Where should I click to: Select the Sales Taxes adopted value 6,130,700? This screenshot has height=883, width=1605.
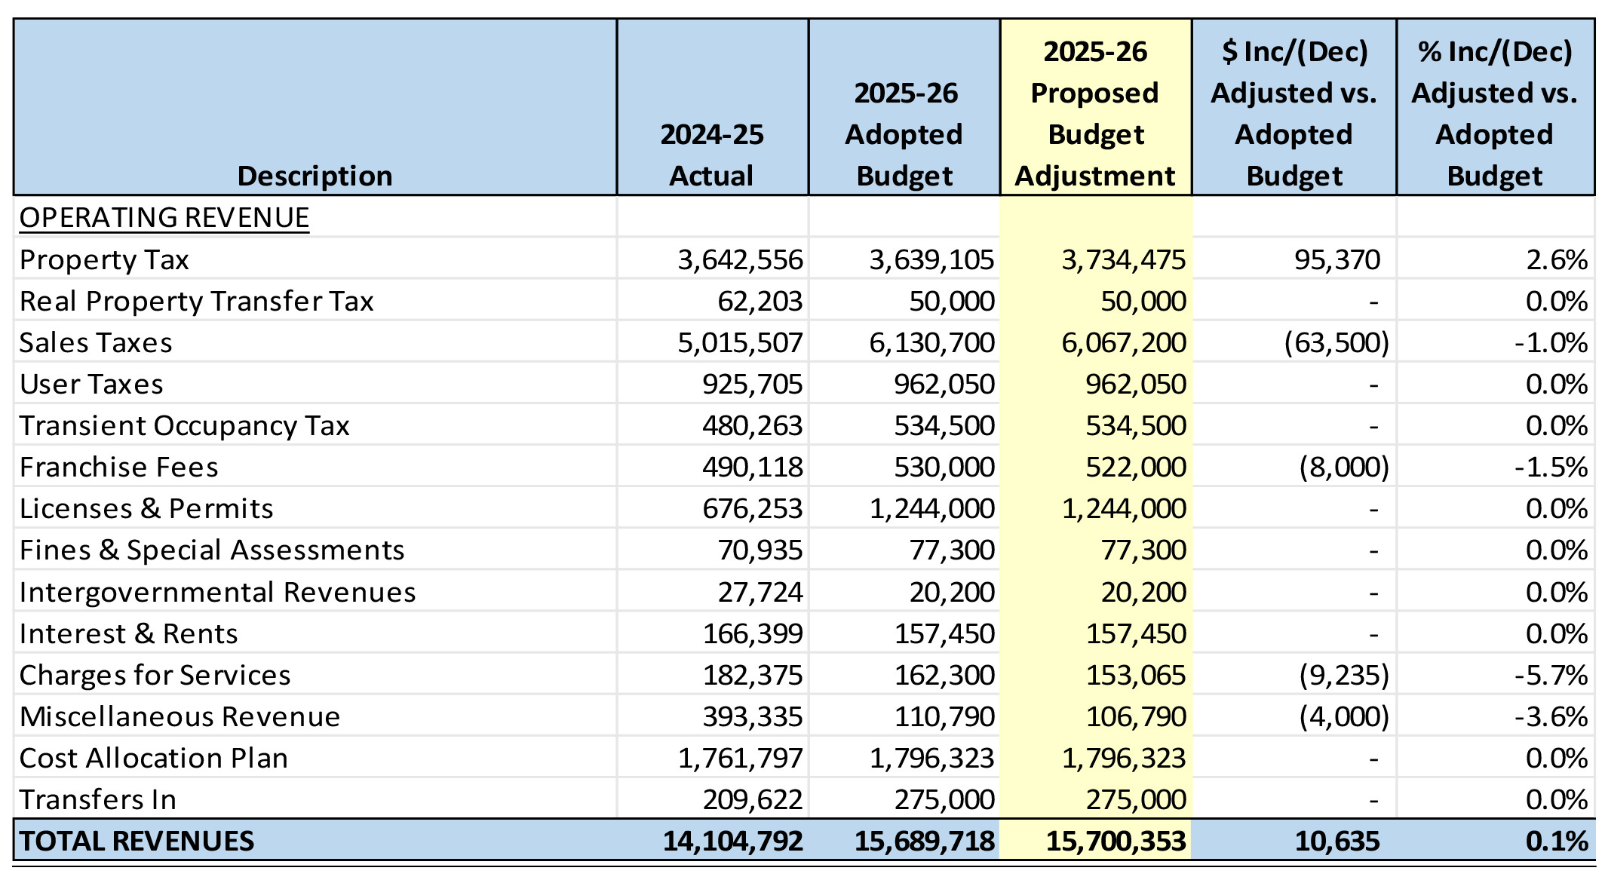point(931,343)
